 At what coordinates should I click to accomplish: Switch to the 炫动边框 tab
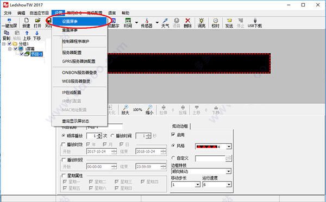point(180,126)
